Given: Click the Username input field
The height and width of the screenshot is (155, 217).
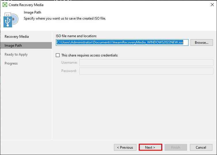Looking at the screenshot, I should (146, 63).
